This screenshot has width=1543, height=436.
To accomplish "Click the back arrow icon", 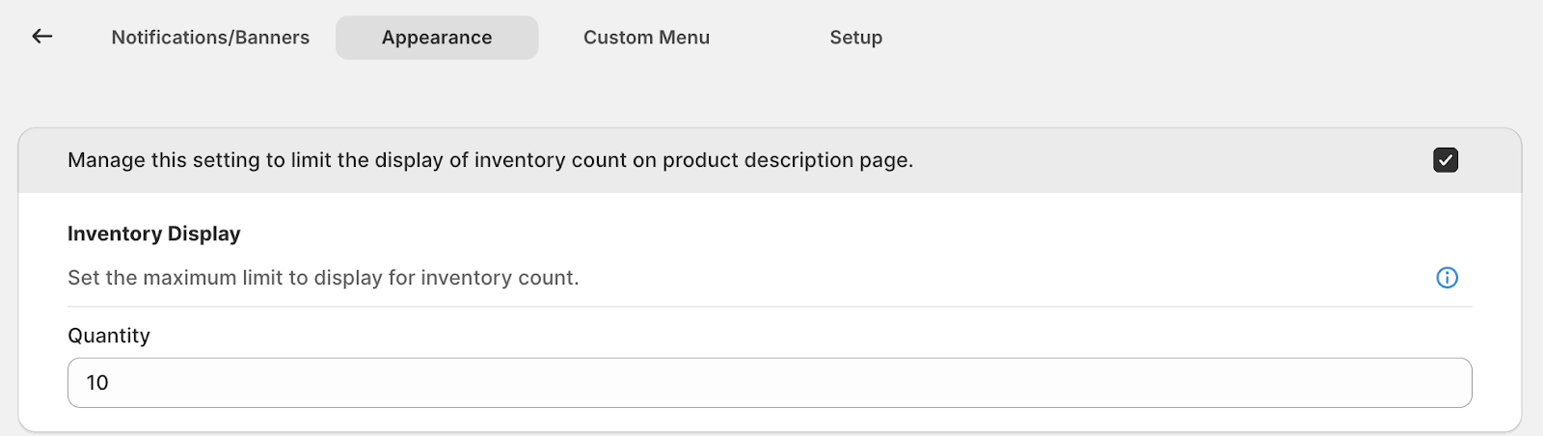I will 41,37.
